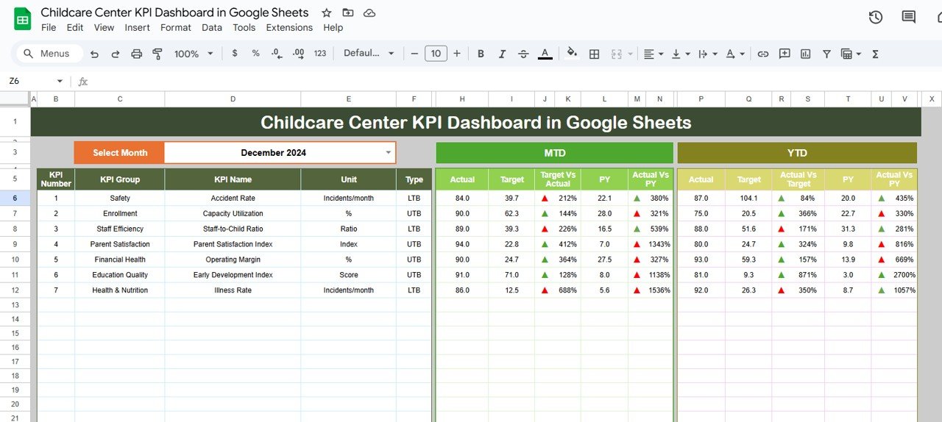Click the 'Operating Margin' KPI name

click(x=233, y=260)
